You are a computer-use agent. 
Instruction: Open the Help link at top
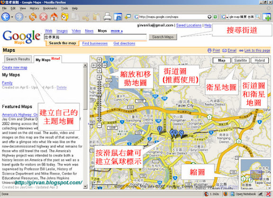coord(208,25)
